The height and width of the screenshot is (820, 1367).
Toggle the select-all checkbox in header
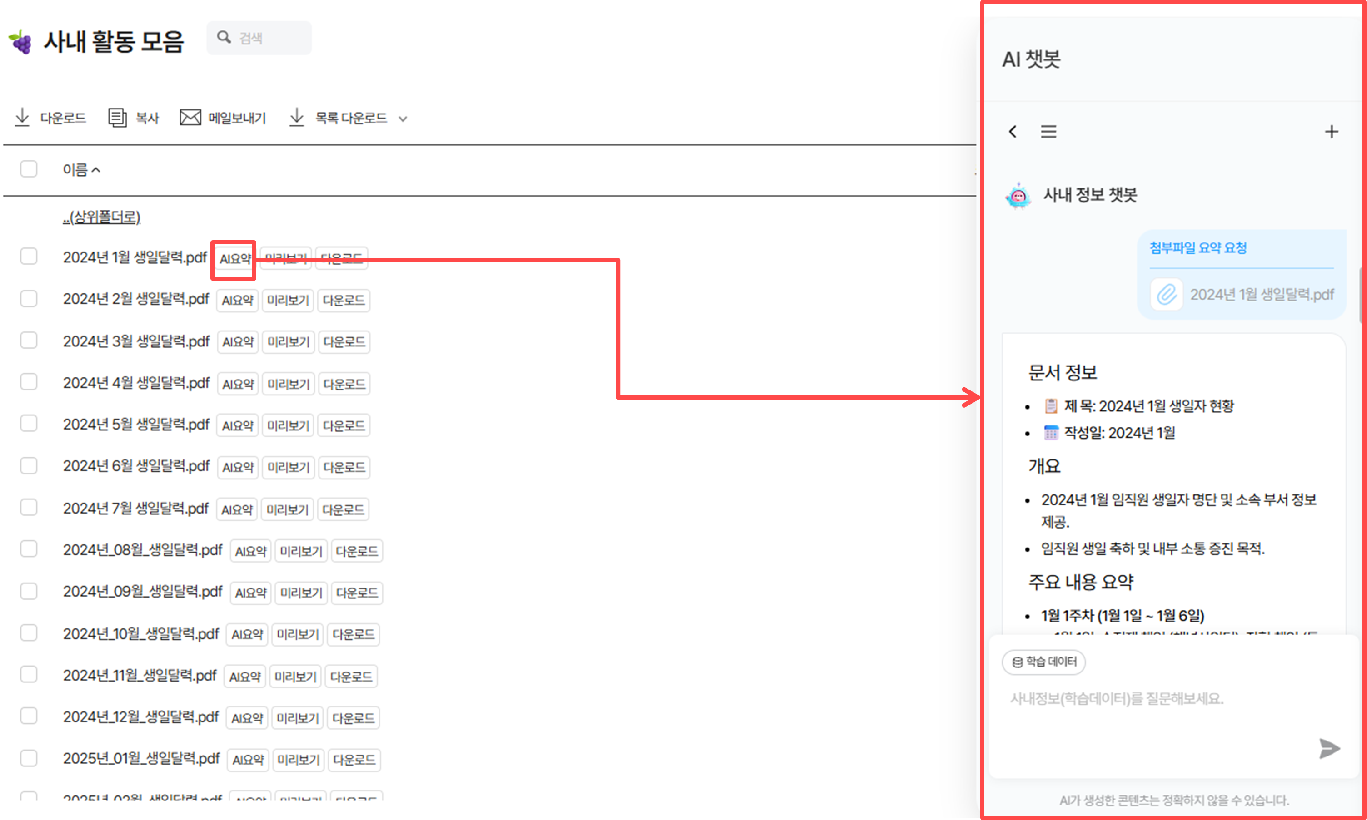[29, 168]
